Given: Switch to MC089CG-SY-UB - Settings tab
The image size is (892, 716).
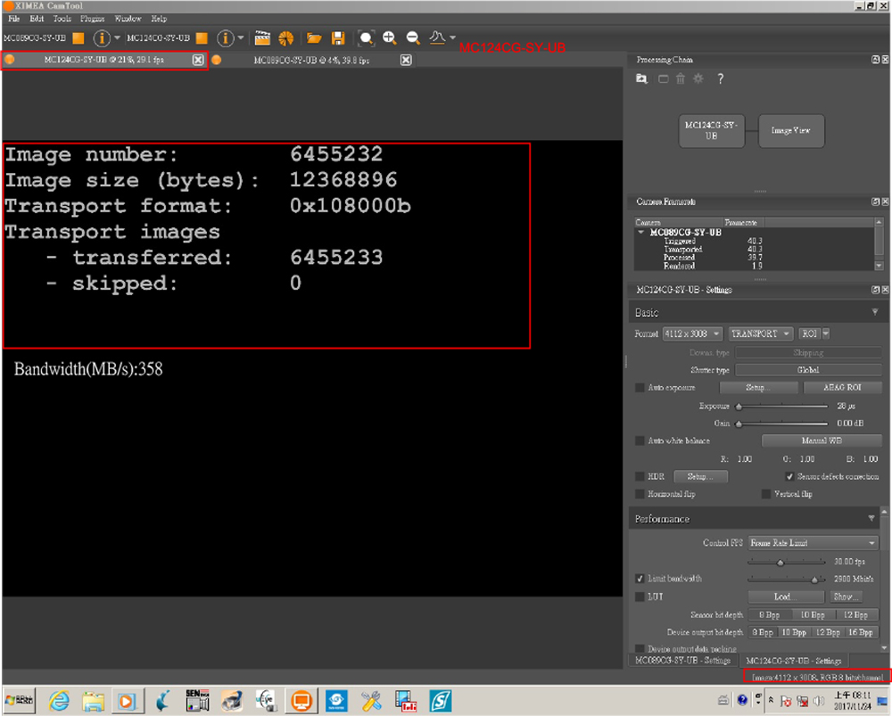Looking at the screenshot, I should (x=682, y=661).
